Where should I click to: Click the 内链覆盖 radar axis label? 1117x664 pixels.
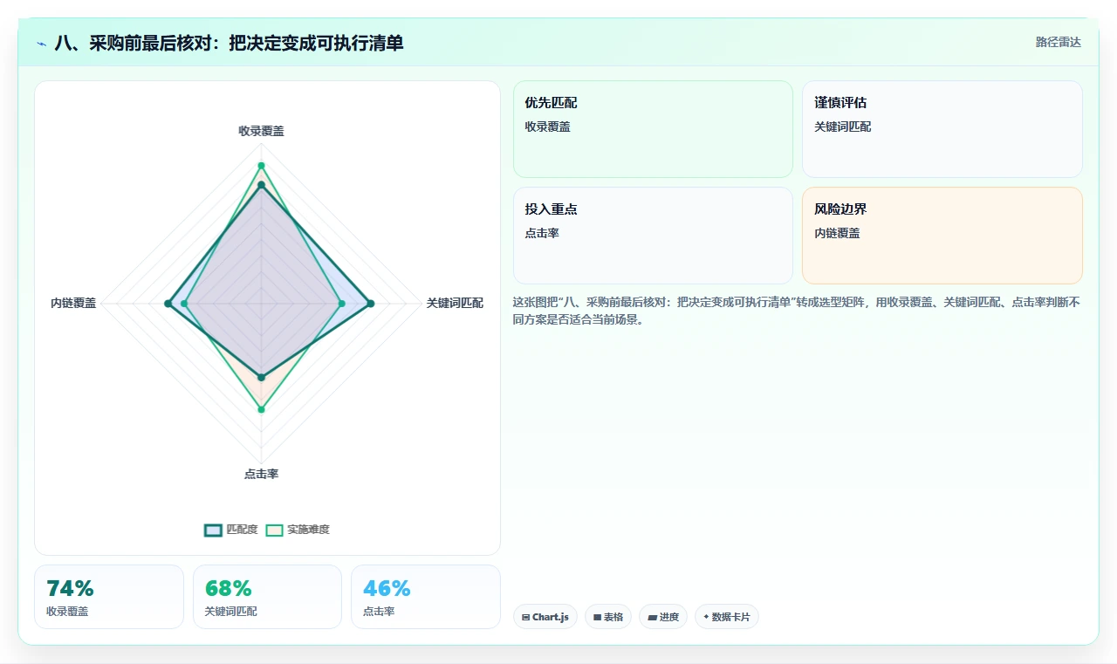[x=73, y=304]
